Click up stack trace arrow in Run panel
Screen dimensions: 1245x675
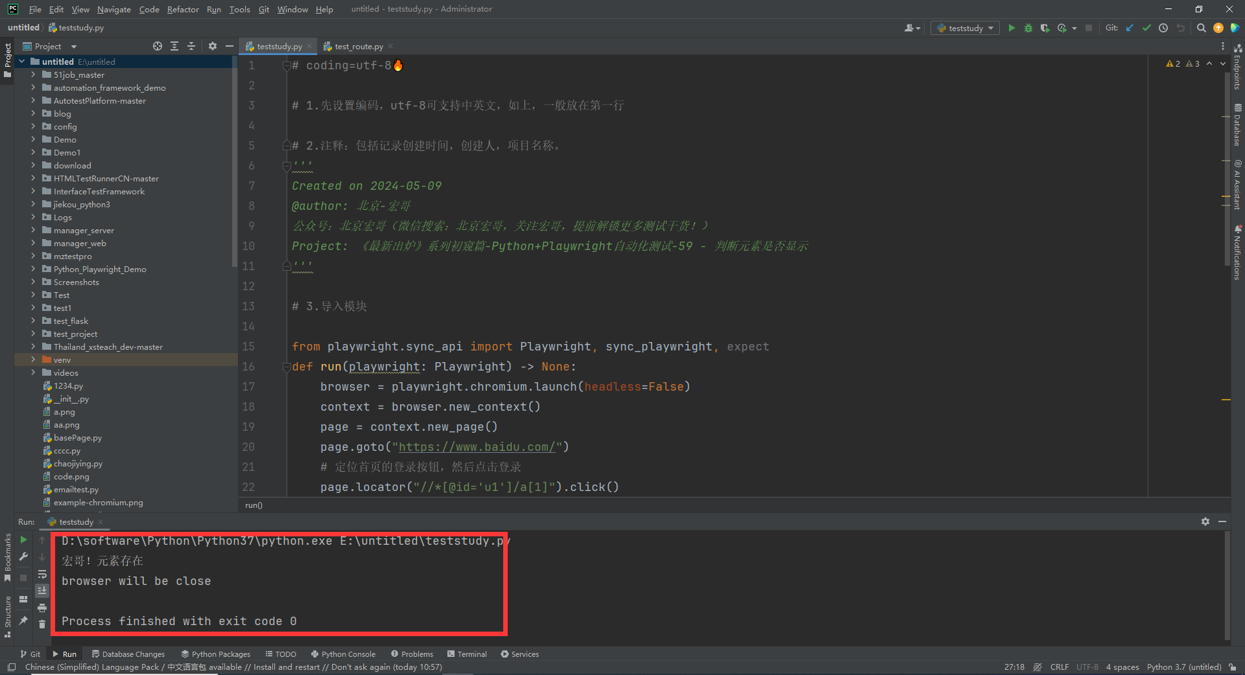tap(42, 540)
